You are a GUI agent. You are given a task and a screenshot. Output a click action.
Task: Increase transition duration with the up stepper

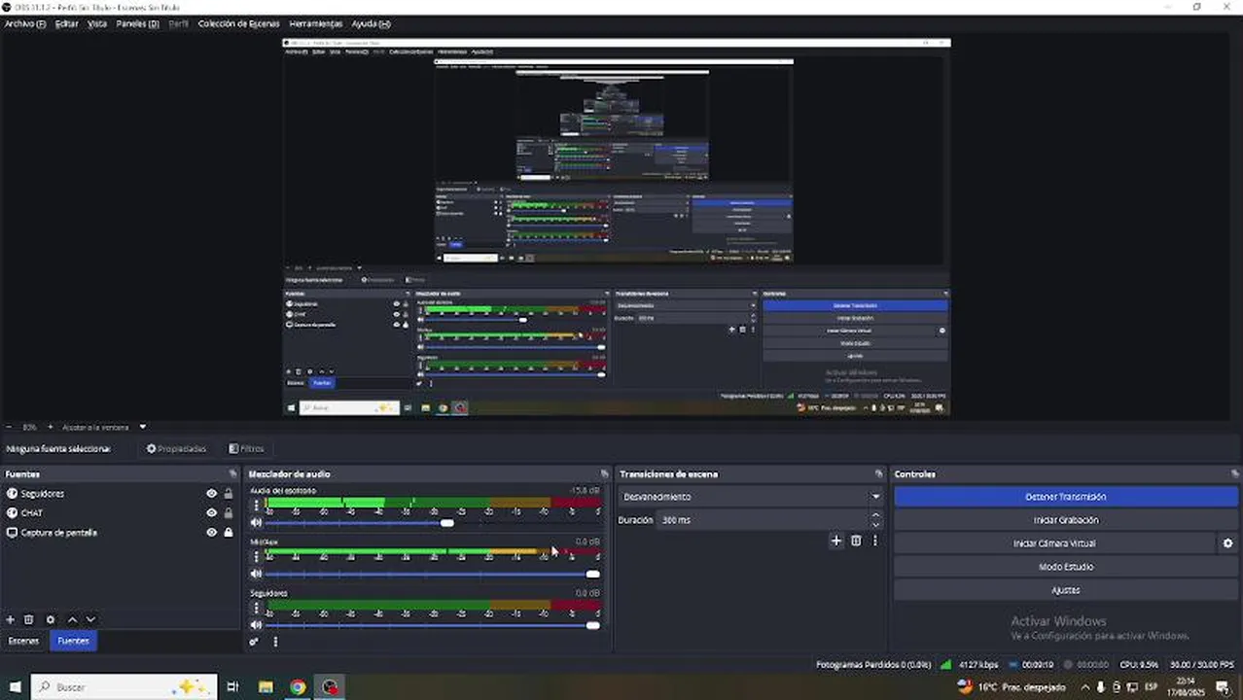[875, 515]
